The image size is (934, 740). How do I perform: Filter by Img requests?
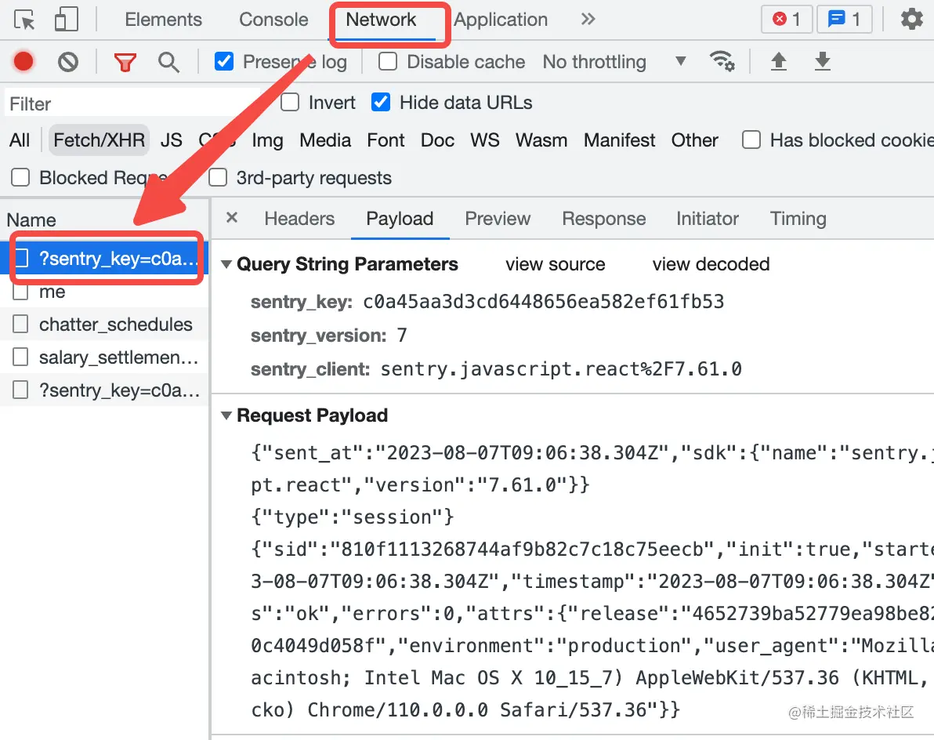tap(267, 140)
